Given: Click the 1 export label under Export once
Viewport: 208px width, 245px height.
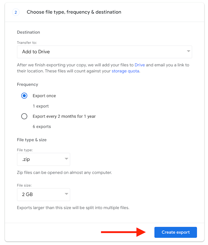Looking at the screenshot, I should tap(41, 106).
